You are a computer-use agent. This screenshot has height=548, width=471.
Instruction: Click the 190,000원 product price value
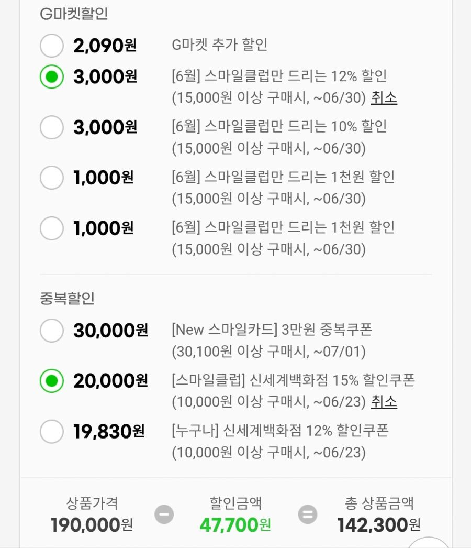coord(92,525)
